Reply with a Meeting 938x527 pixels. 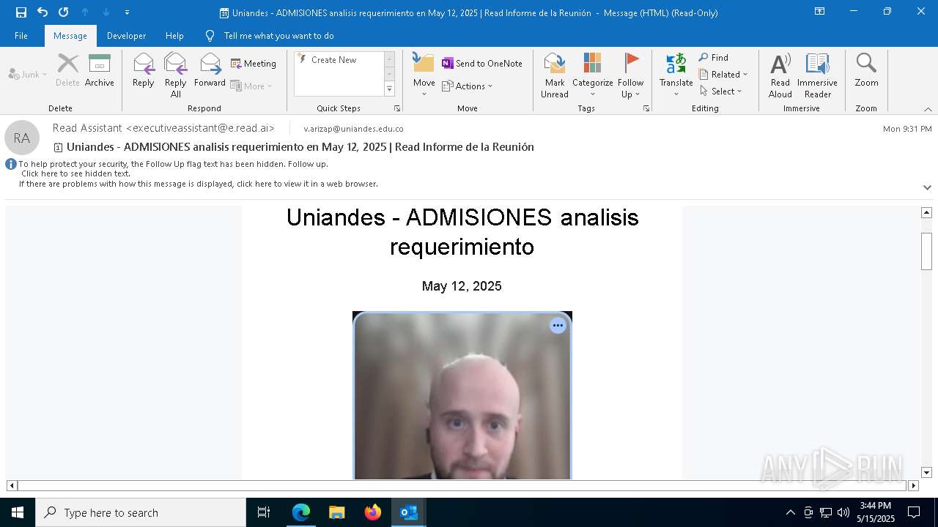tap(254, 64)
